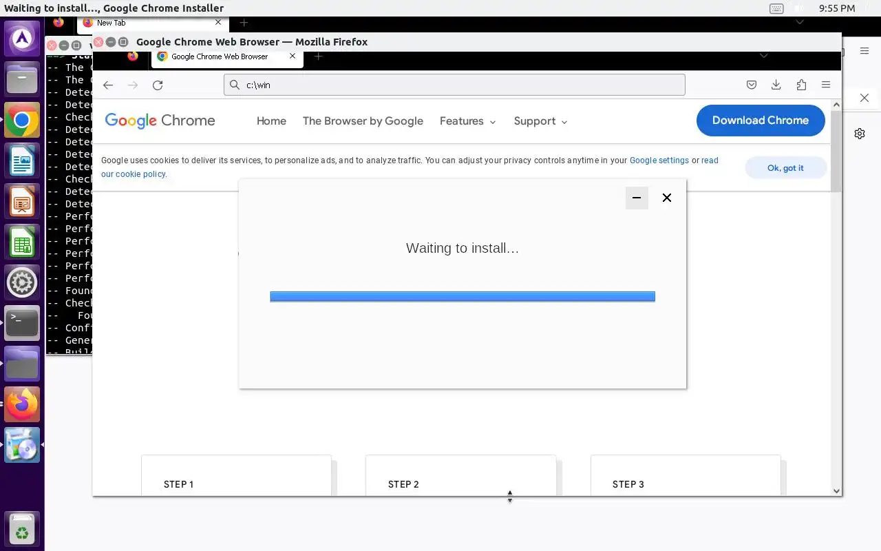Click the keyboard indicator in top bar
This screenshot has height=551, width=881.
(776, 8)
